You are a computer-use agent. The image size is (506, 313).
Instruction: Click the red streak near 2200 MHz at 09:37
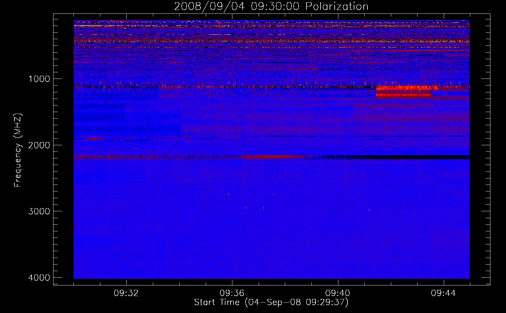[x=272, y=156]
